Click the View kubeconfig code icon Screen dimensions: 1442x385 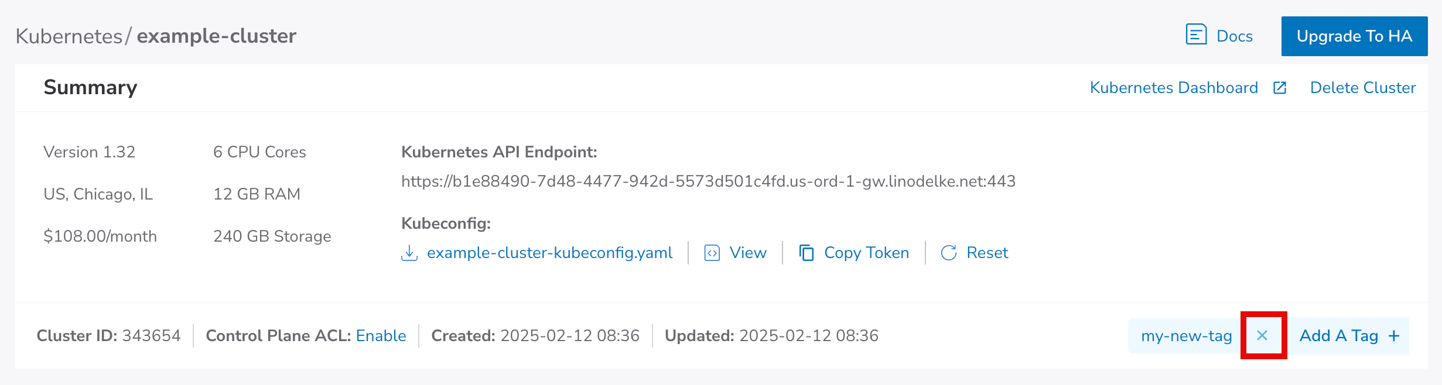pos(712,253)
